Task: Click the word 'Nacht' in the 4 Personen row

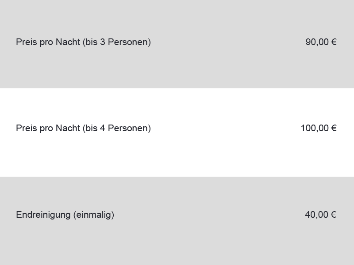Action: click(68, 128)
